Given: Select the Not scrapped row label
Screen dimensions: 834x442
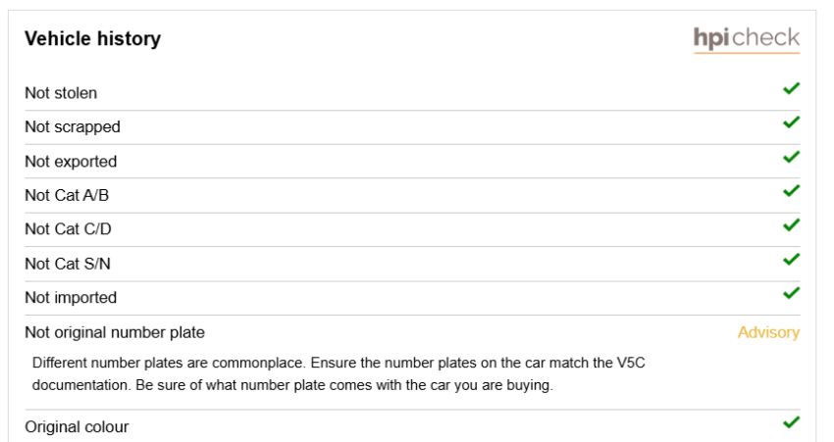Looking at the screenshot, I should [x=73, y=127].
